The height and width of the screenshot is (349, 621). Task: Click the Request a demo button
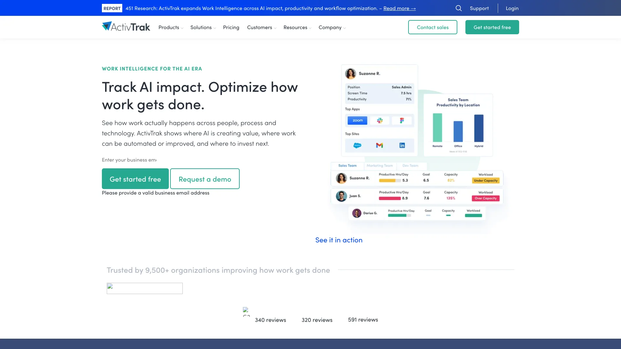pyautogui.click(x=205, y=179)
